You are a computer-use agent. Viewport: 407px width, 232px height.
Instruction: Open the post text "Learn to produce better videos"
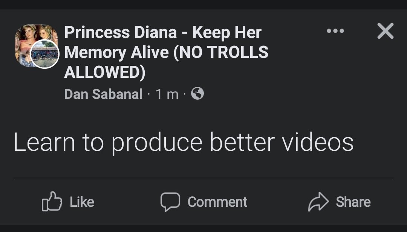click(x=184, y=143)
